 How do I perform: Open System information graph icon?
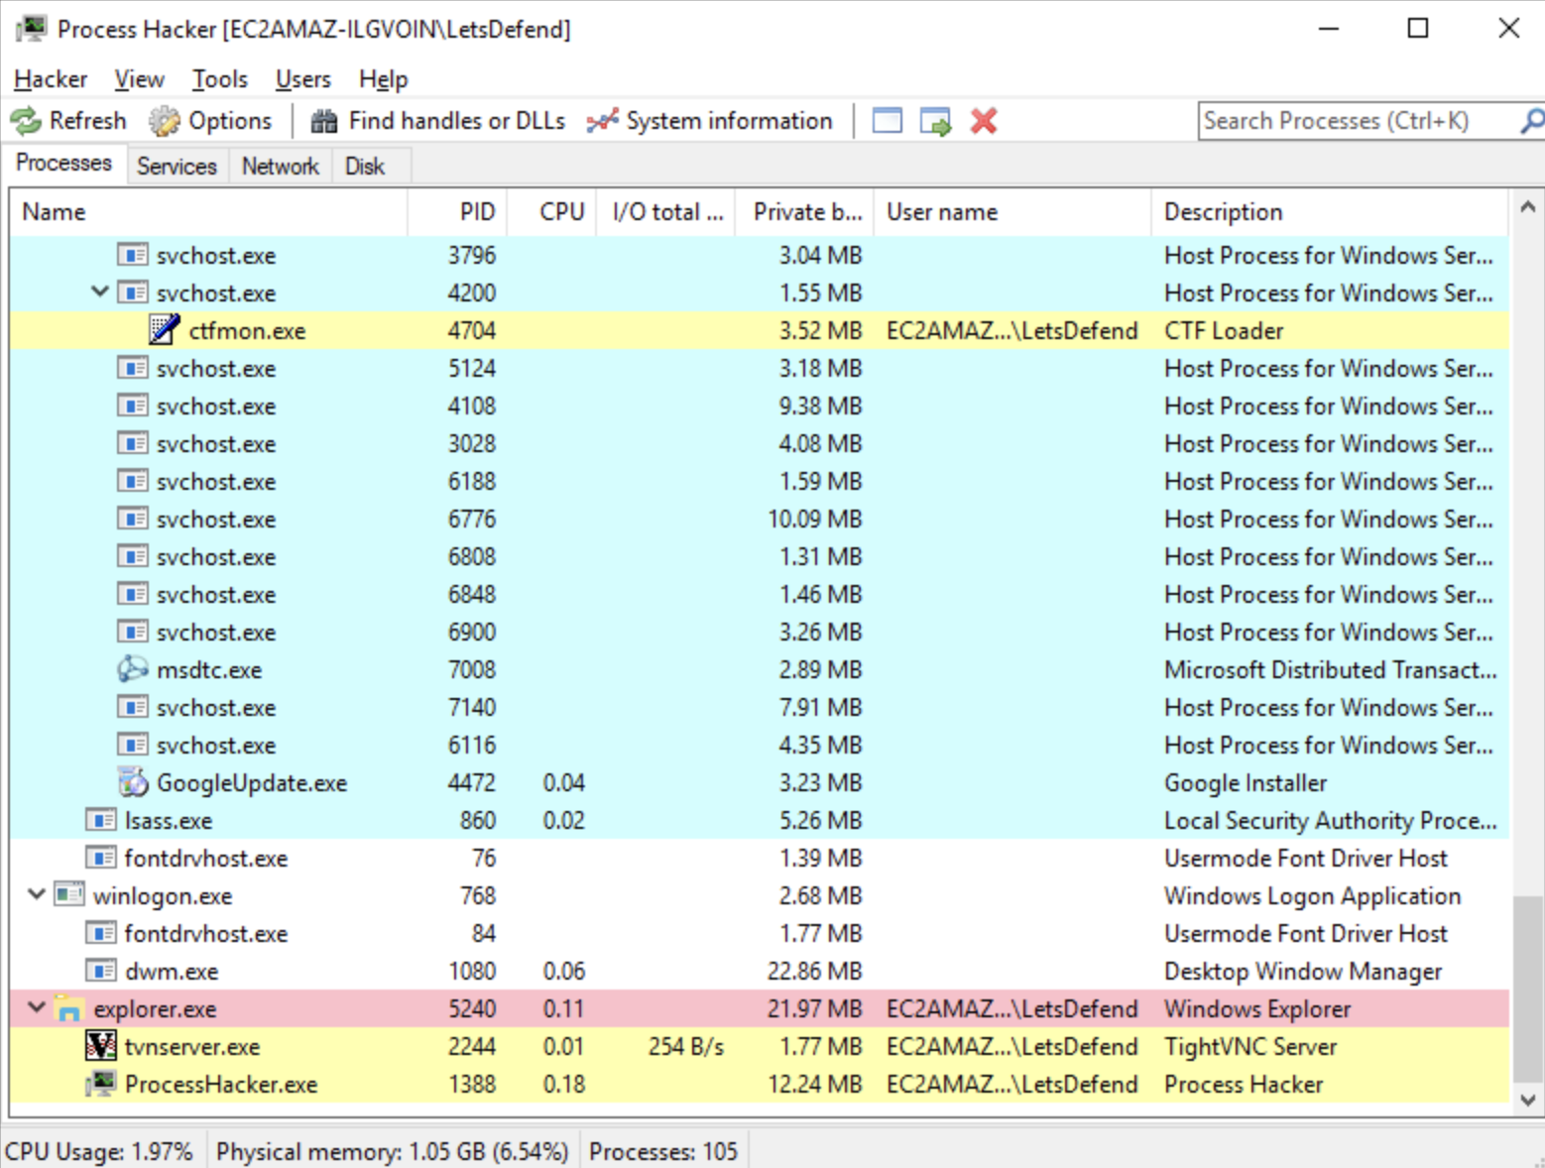tap(602, 121)
